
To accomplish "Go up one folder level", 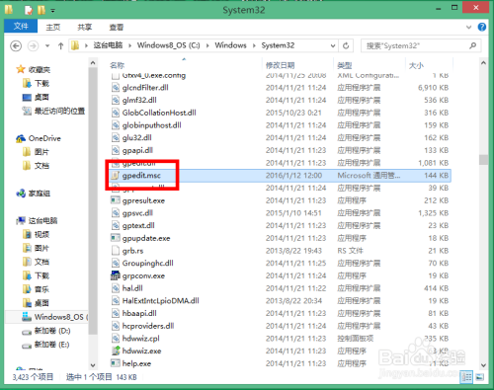I will (x=60, y=45).
